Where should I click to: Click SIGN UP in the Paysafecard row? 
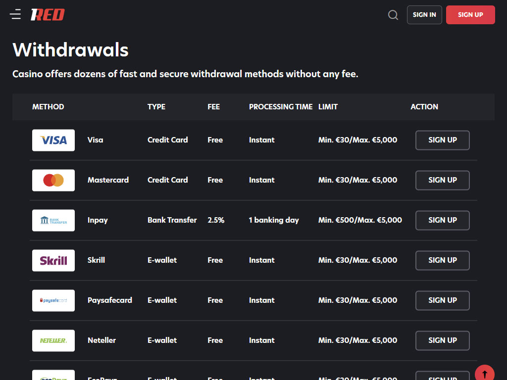(442, 300)
